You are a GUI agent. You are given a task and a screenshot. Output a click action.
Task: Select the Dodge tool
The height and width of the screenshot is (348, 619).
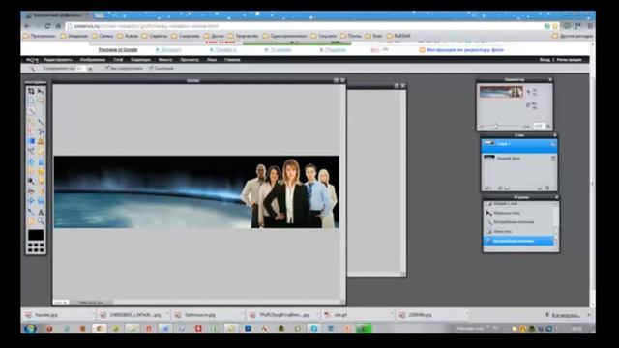pos(31,181)
